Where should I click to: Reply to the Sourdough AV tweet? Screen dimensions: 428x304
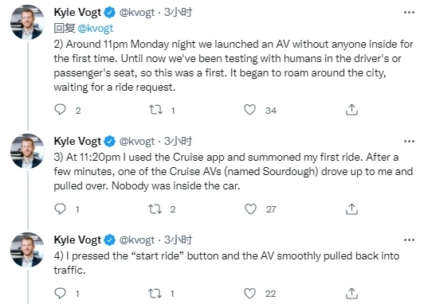[60, 209]
